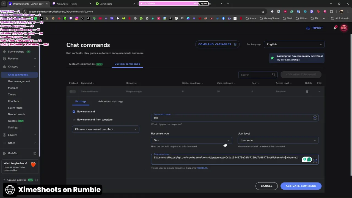The height and width of the screenshot is (198, 352).
Task: Switch to Custom commands tab
Action: pyautogui.click(x=127, y=64)
